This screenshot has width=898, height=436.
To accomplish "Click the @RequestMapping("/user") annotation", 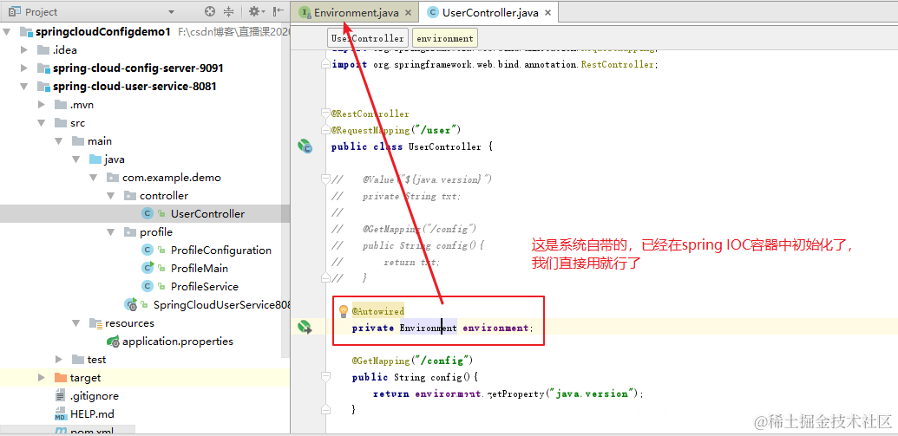I will click(396, 130).
